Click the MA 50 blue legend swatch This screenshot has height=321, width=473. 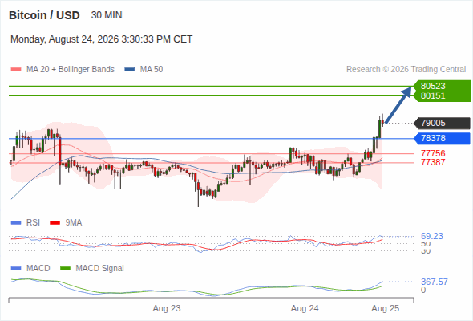click(129, 70)
